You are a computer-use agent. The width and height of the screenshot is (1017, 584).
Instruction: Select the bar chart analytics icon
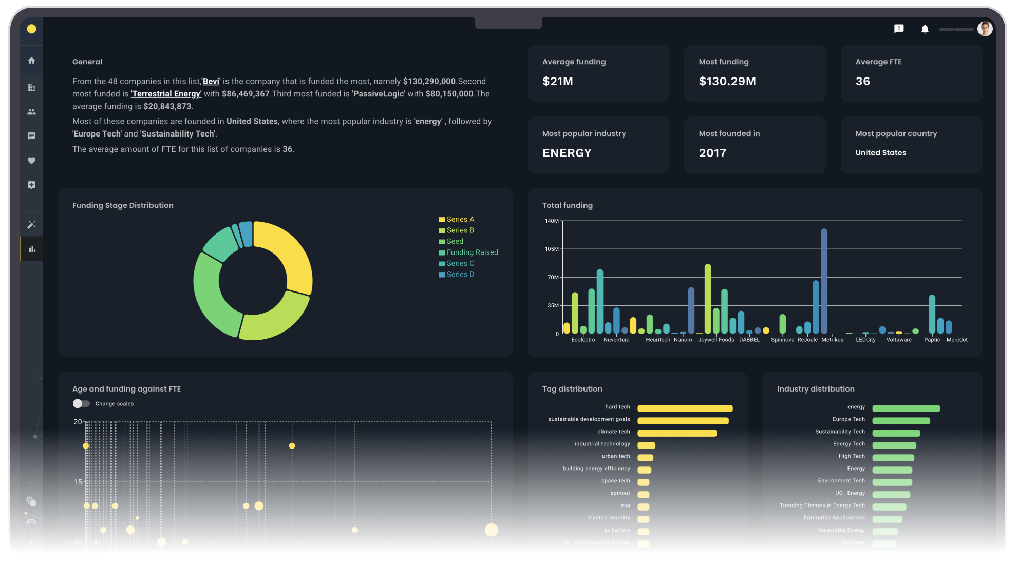[32, 249]
